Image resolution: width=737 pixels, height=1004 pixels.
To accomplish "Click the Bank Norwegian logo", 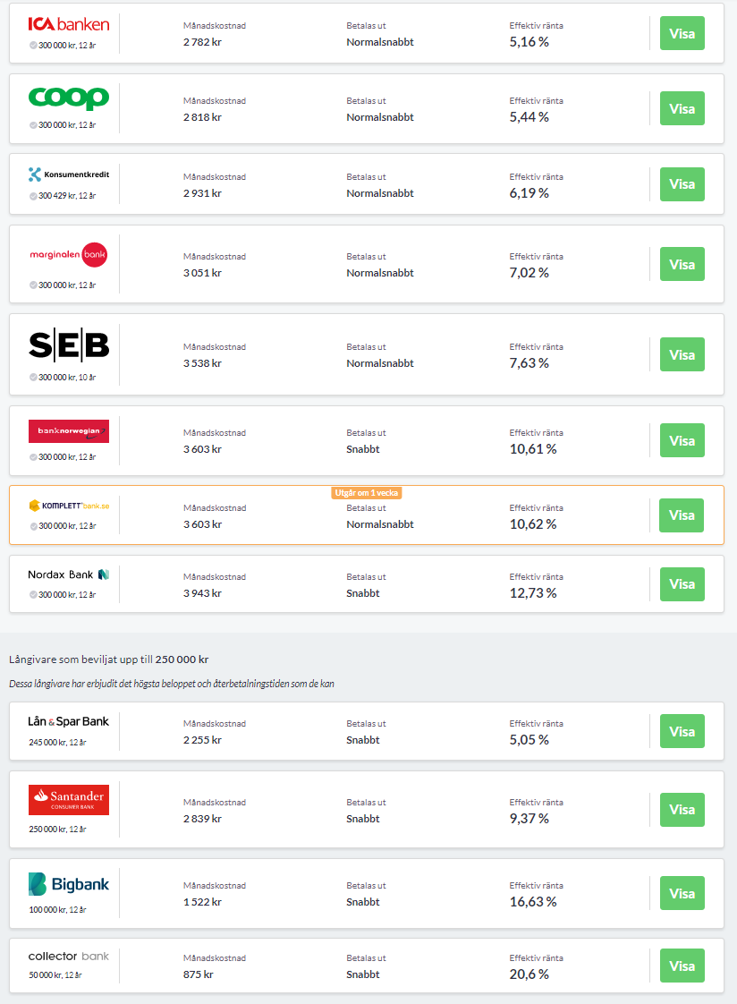I will point(68,431).
